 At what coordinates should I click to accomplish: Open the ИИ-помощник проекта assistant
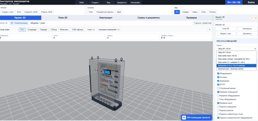pos(196,117)
